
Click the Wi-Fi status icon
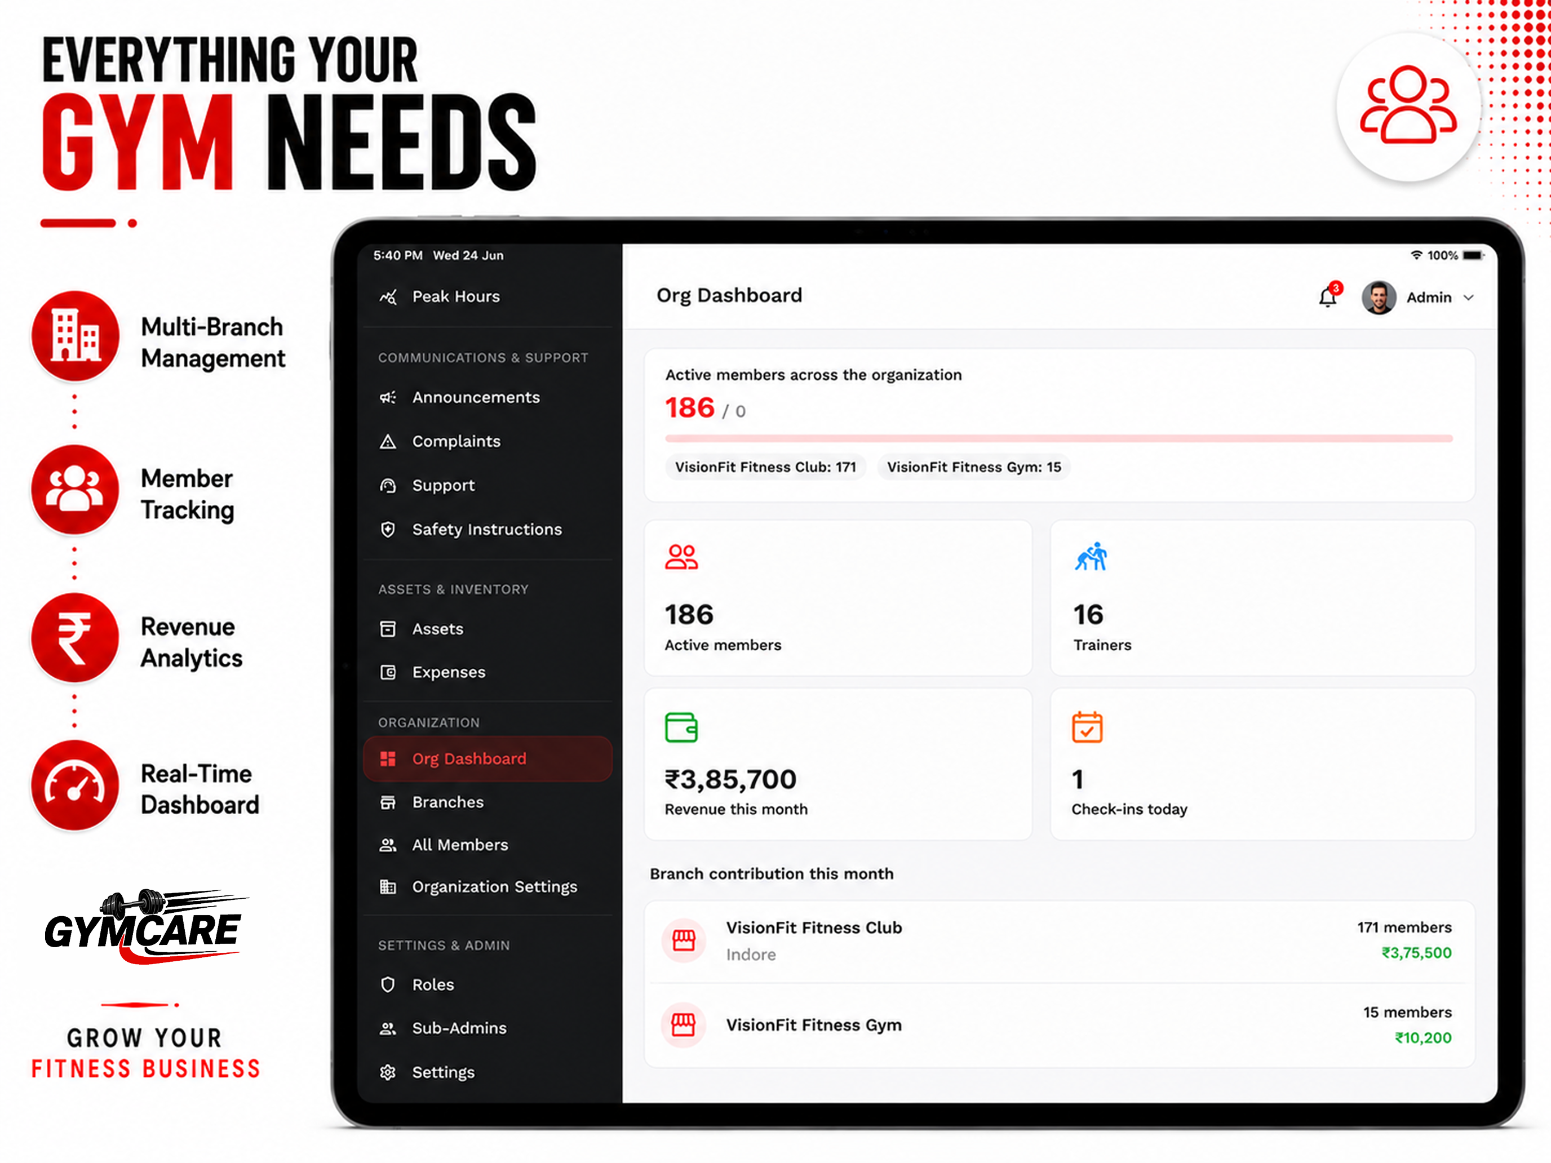[x=1416, y=255]
